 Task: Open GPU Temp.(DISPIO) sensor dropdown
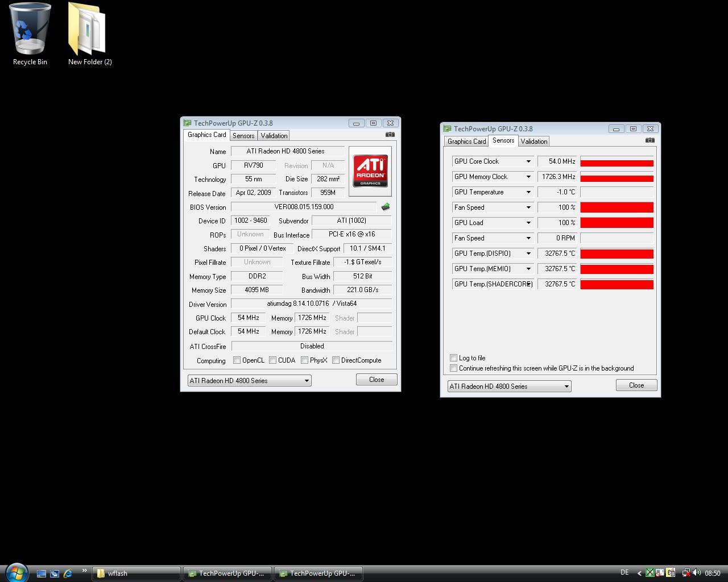coord(528,253)
